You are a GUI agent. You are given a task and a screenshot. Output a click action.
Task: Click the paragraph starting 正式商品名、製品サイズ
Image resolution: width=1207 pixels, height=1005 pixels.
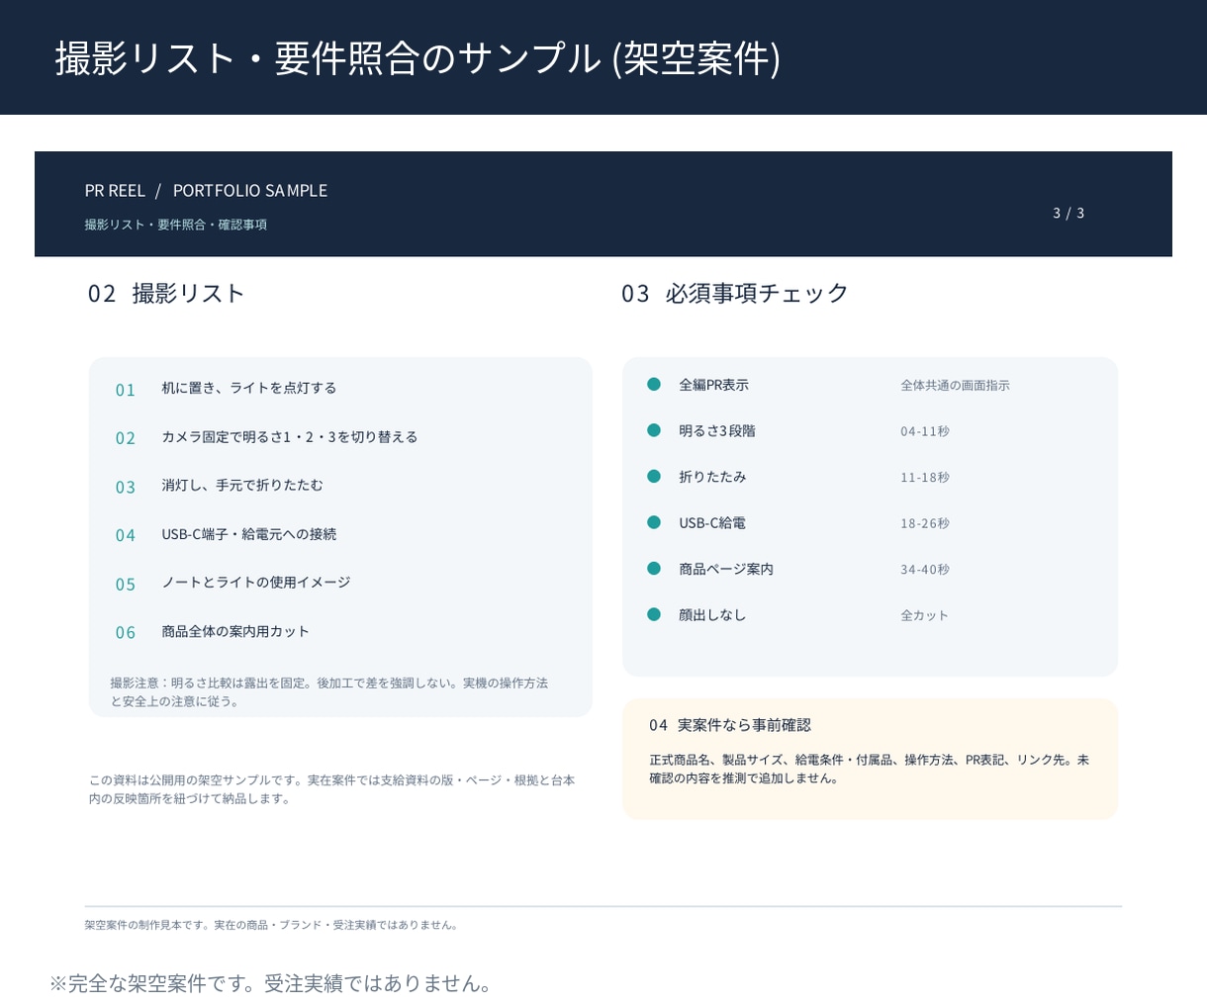tap(869, 769)
